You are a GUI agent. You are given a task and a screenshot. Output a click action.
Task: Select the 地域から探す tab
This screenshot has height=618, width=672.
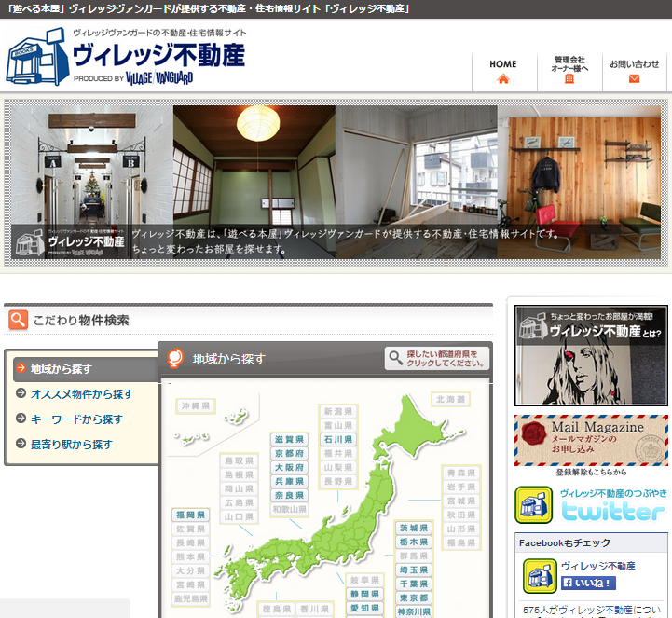(x=86, y=369)
